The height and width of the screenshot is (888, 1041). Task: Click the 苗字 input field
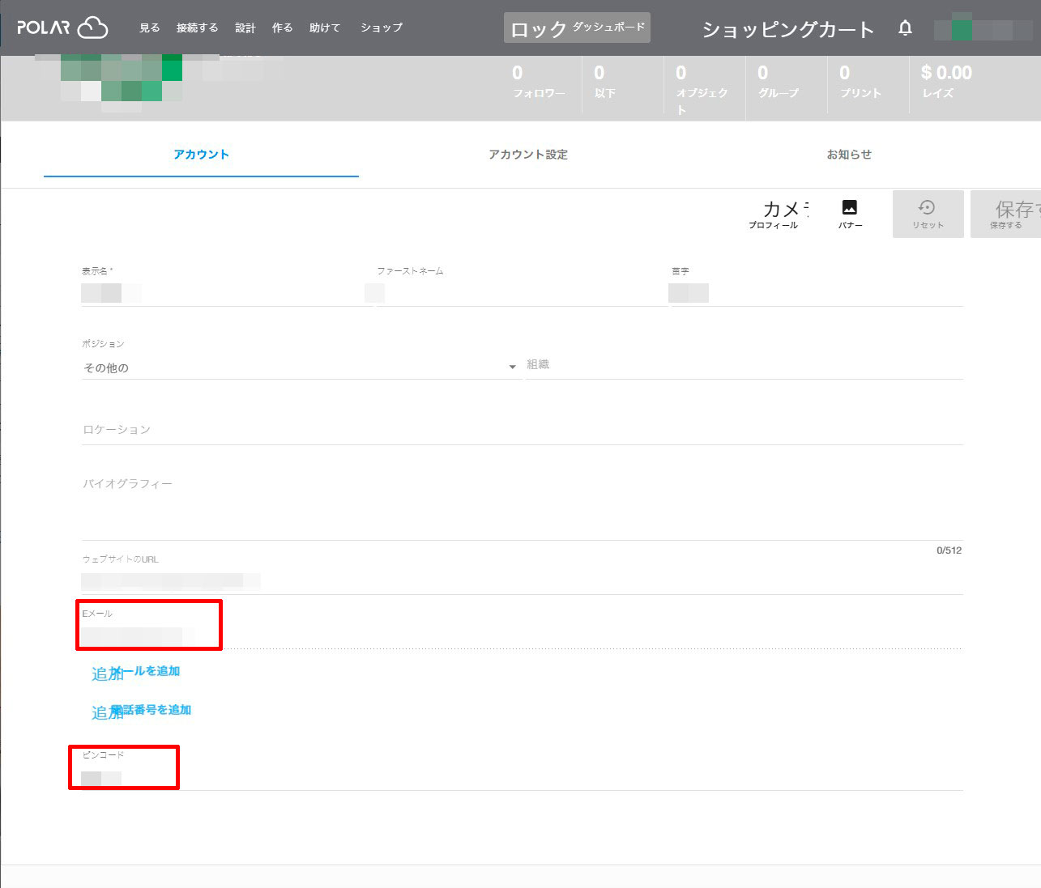coord(816,293)
